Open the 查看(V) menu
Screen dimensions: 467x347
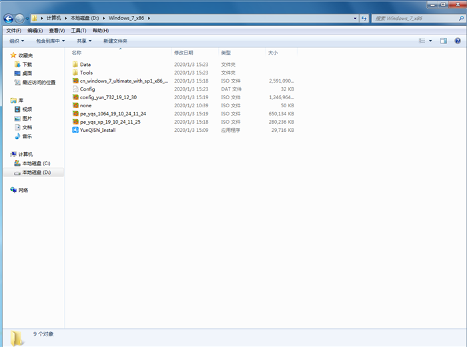point(57,31)
